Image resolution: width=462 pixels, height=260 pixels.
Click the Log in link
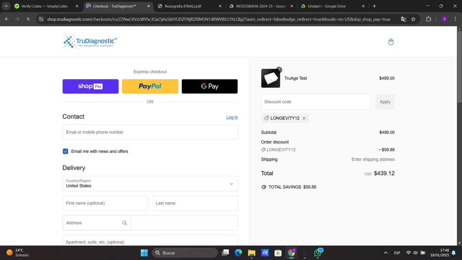tap(232, 117)
